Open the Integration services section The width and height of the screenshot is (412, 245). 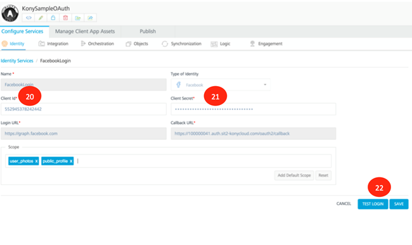53,44
